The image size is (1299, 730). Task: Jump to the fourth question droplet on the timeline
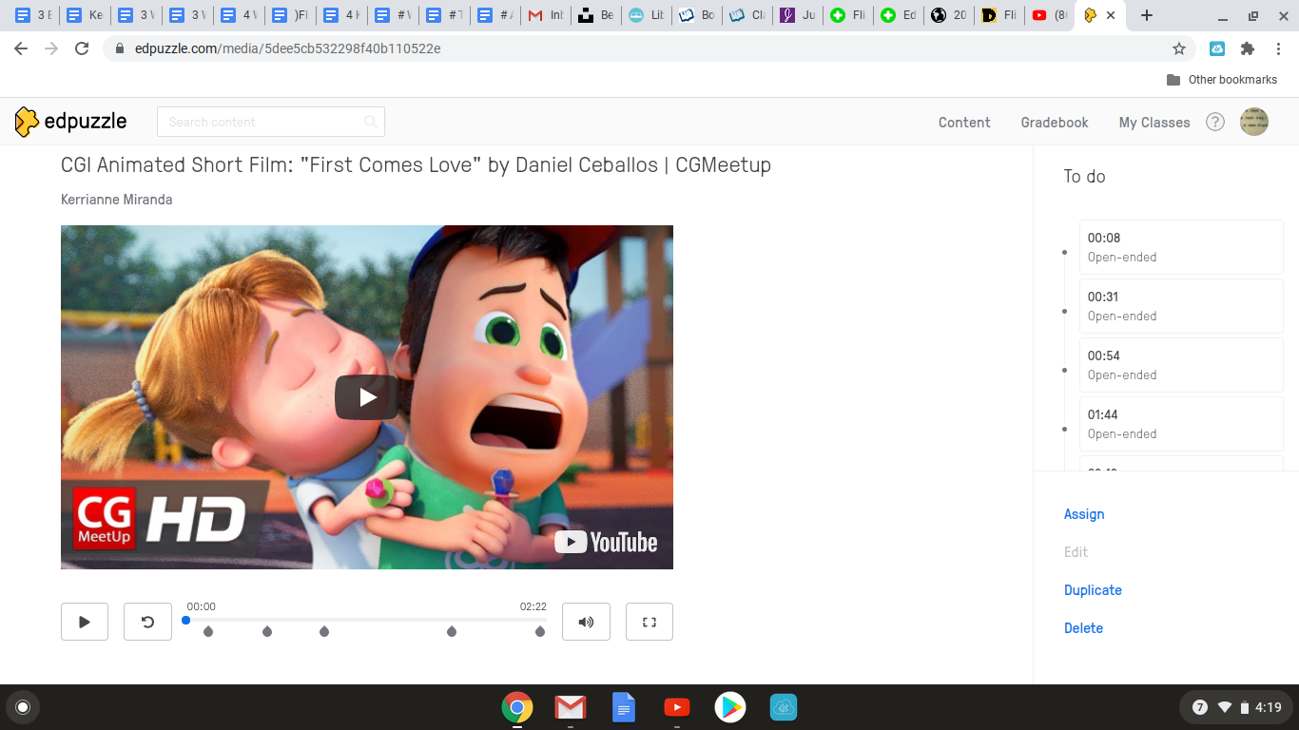point(452,631)
